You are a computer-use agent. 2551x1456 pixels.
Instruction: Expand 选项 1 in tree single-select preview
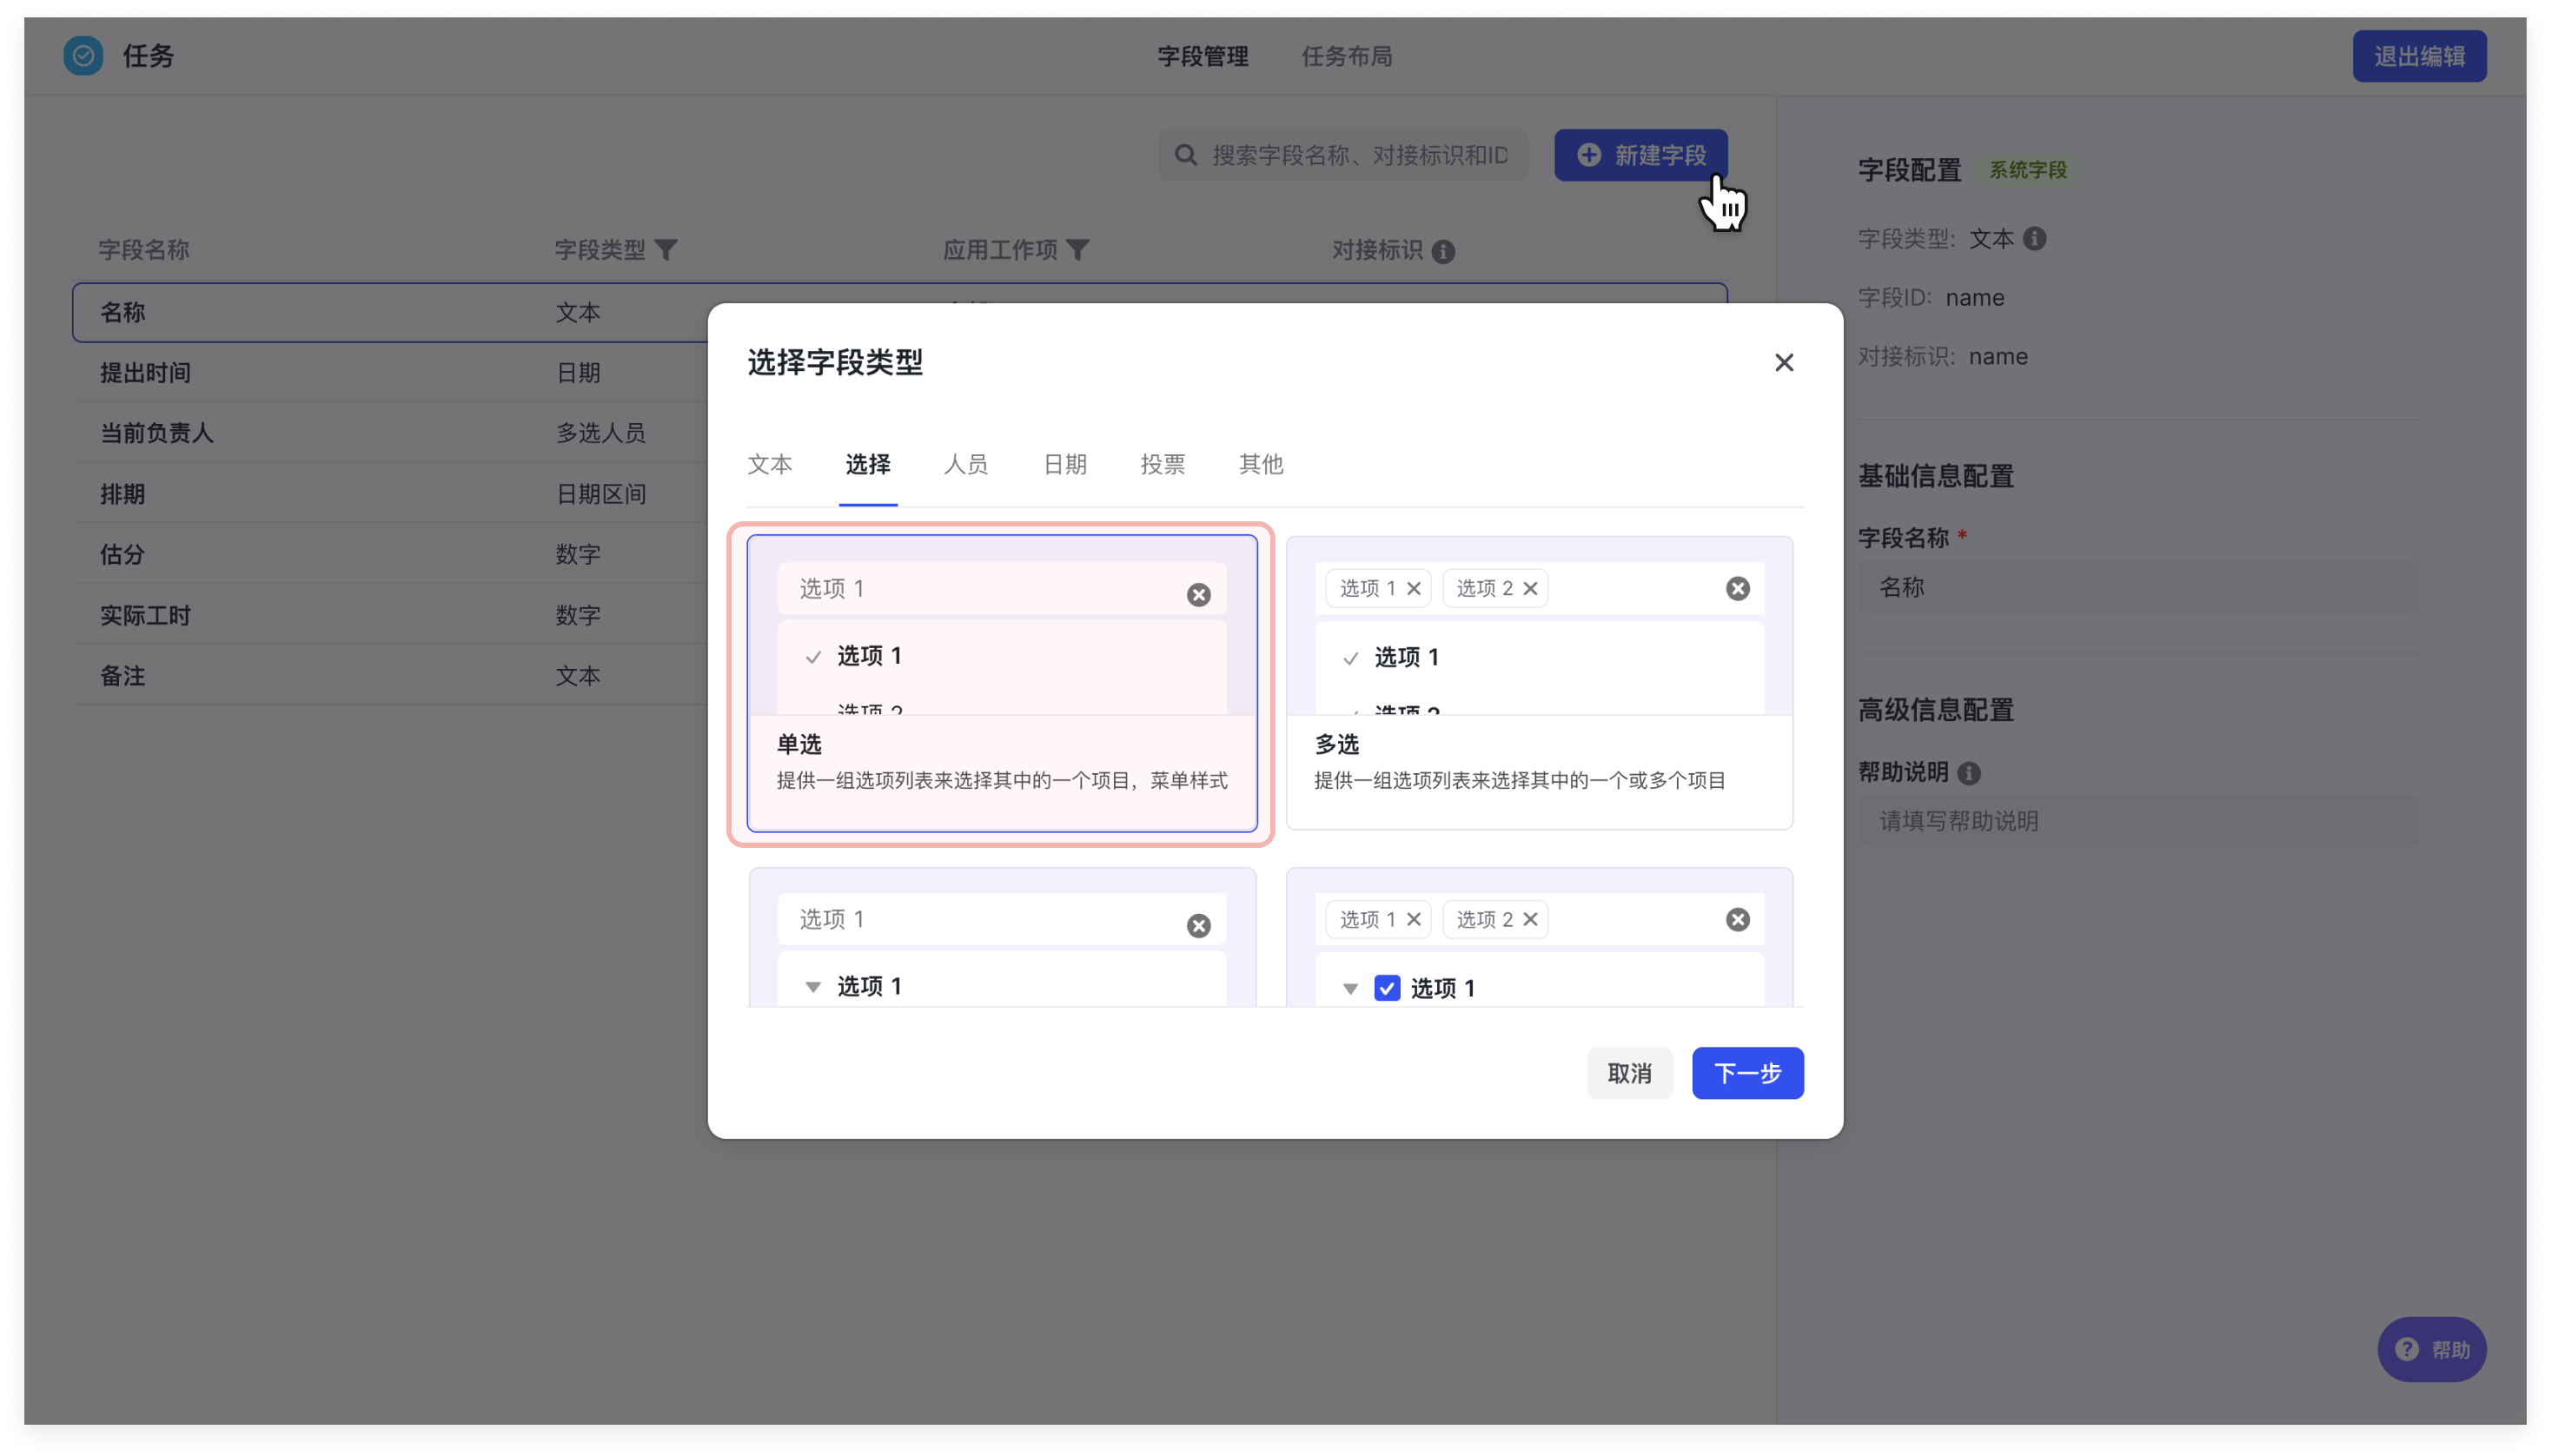tap(813, 988)
